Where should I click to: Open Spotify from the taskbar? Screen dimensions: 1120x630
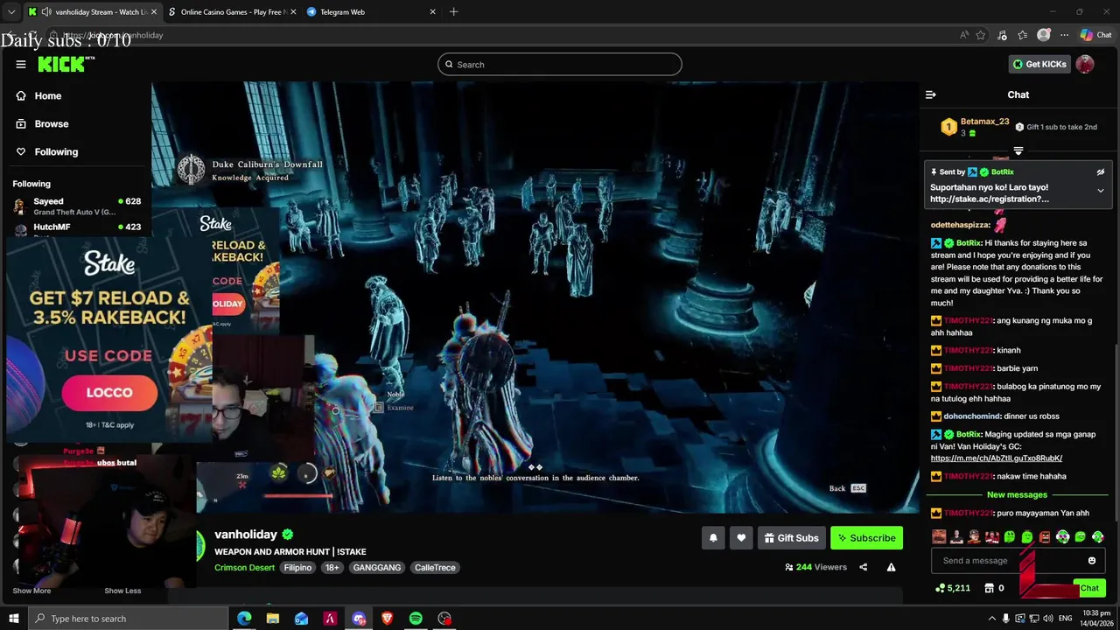coord(416,619)
